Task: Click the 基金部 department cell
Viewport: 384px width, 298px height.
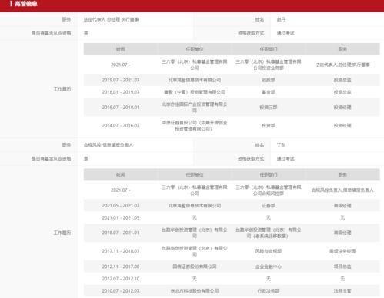Action: tap(269, 92)
